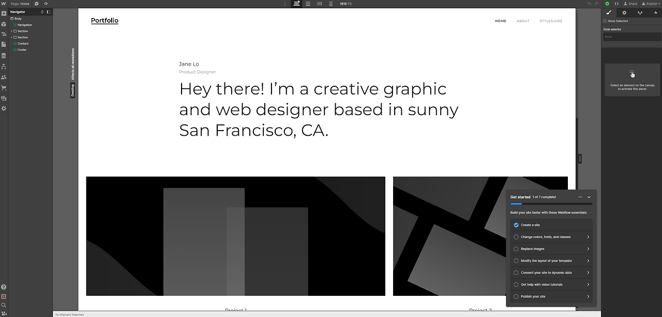
Task: Open the Page: Home selector
Action: point(20,4)
